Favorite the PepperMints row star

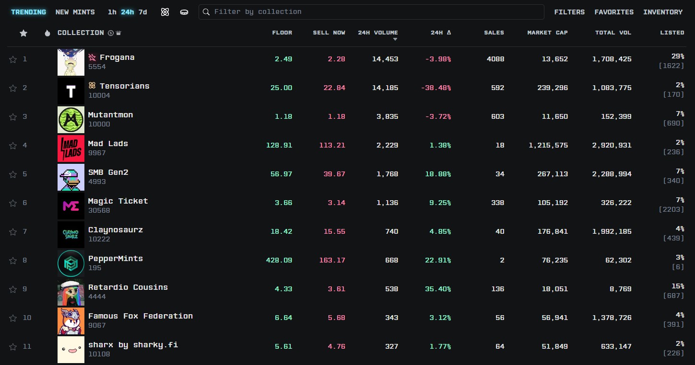(13, 261)
